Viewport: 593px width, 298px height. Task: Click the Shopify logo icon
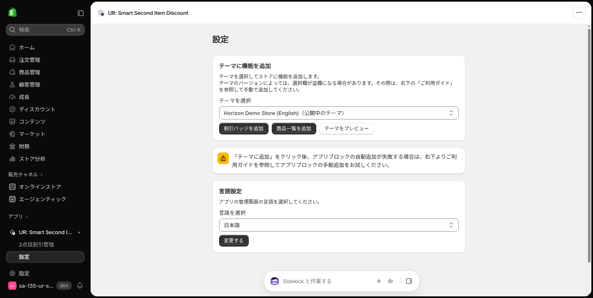(x=12, y=12)
